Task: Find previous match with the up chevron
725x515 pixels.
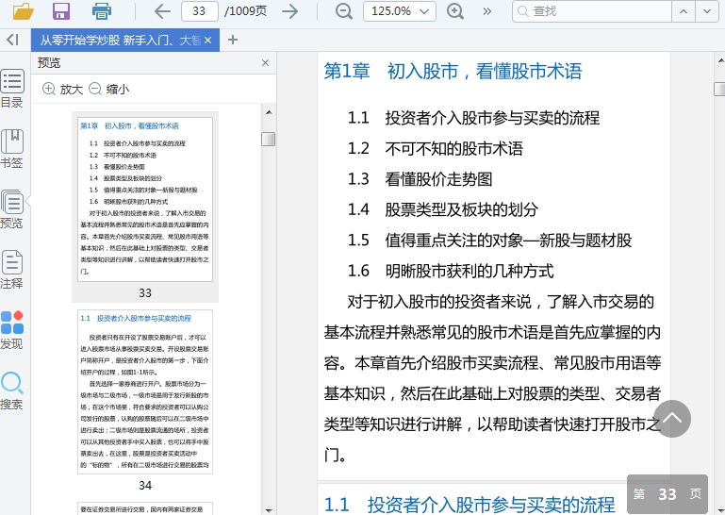Action: [x=684, y=11]
